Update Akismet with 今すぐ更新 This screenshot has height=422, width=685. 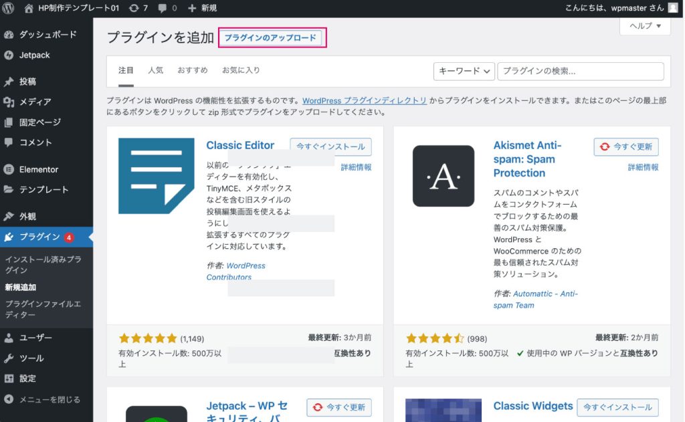pyautogui.click(x=626, y=146)
